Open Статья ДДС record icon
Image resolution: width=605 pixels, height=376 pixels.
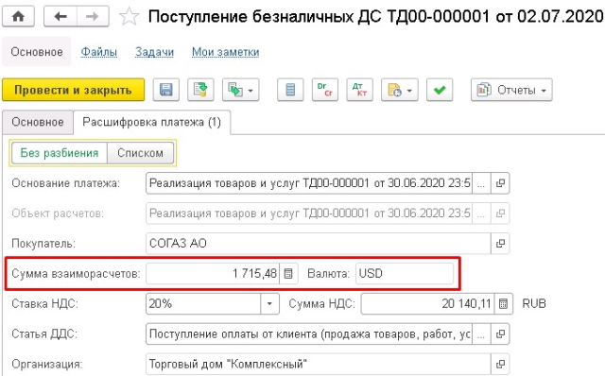point(500,334)
